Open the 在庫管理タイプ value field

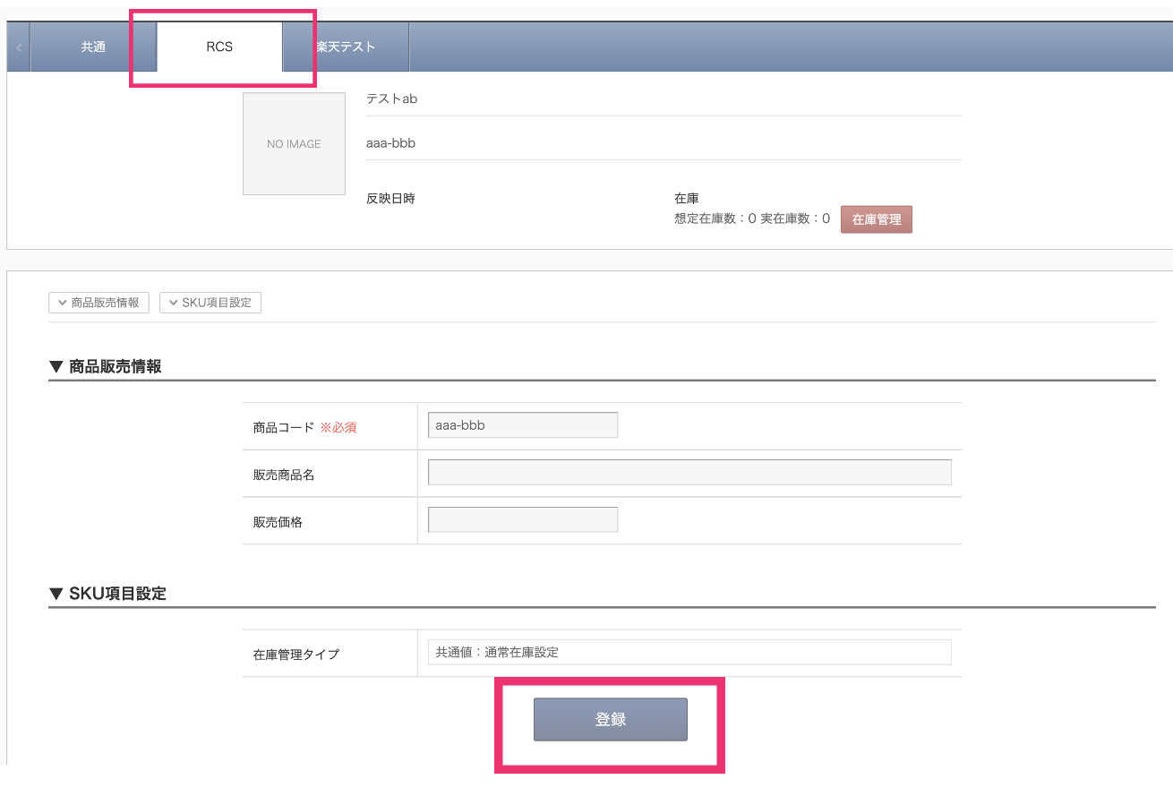[689, 653]
